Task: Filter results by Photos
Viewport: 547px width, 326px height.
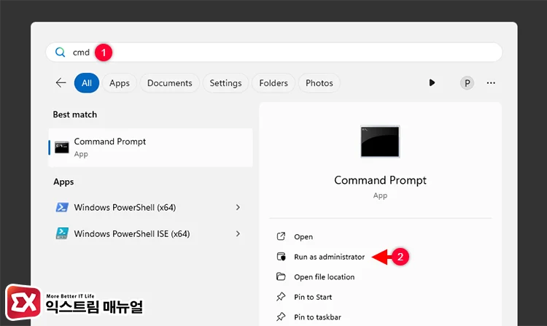Action: click(319, 83)
